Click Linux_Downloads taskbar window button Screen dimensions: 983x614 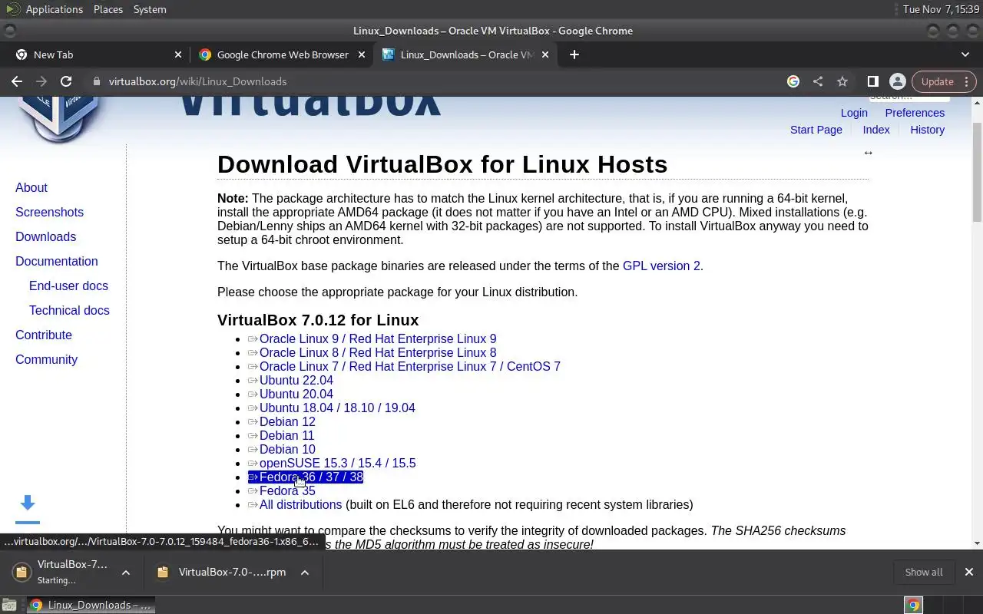(x=91, y=605)
